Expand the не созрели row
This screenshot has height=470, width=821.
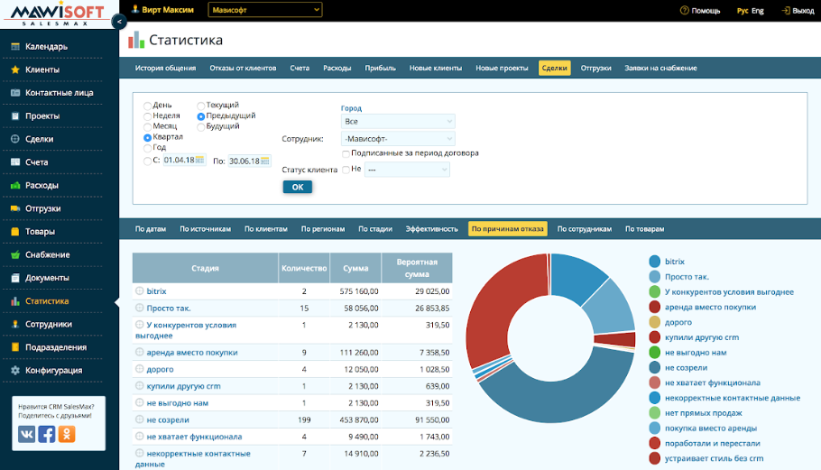coord(139,419)
